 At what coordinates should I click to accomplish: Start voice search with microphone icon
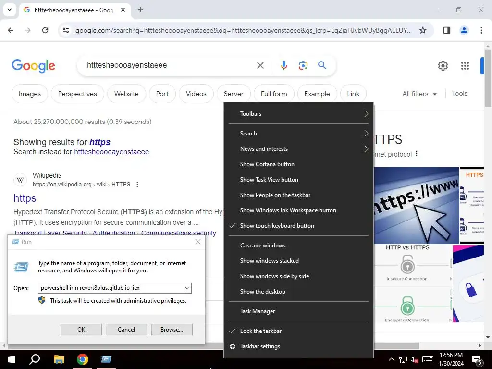[x=283, y=65]
